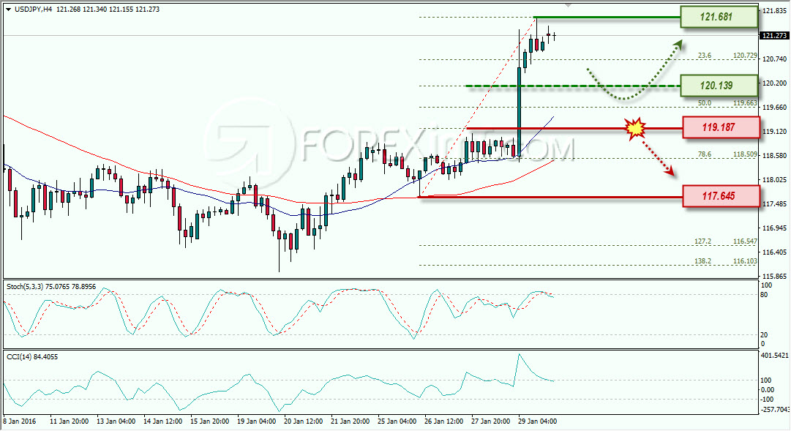The height and width of the screenshot is (431, 791).
Task: Click the 401.5421 value on CCI scale
Action: tap(774, 356)
